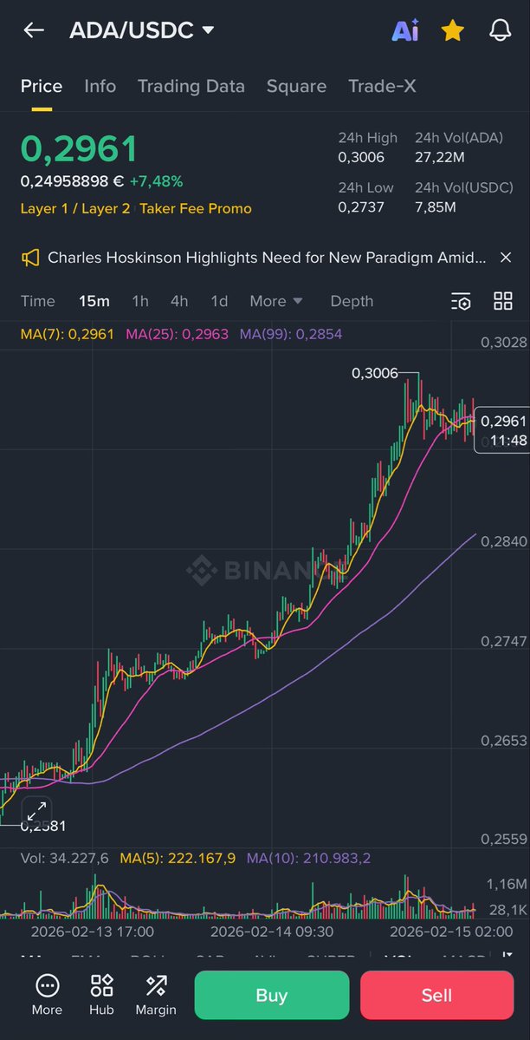The image size is (530, 1040).
Task: Tap the 24h High value 0,3006
Action: (x=361, y=158)
